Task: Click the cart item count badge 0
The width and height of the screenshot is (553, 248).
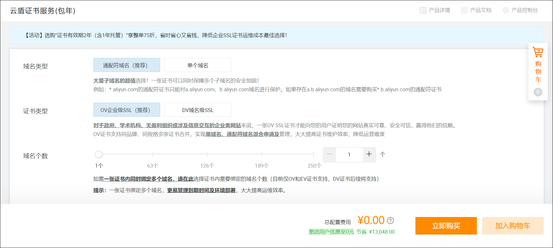Action: tap(538, 92)
